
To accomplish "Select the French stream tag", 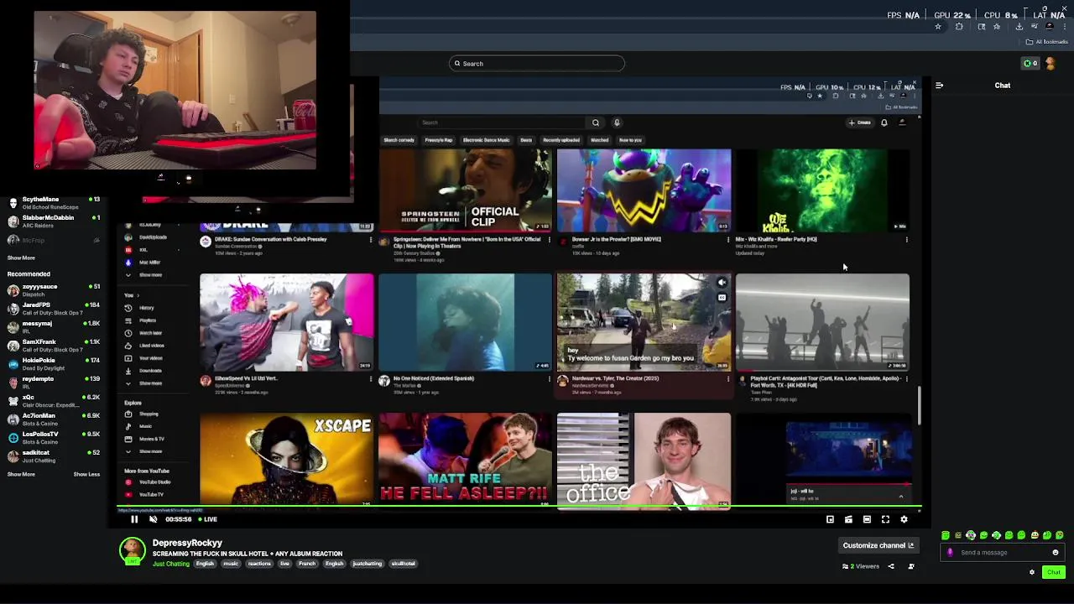I will click(x=307, y=564).
